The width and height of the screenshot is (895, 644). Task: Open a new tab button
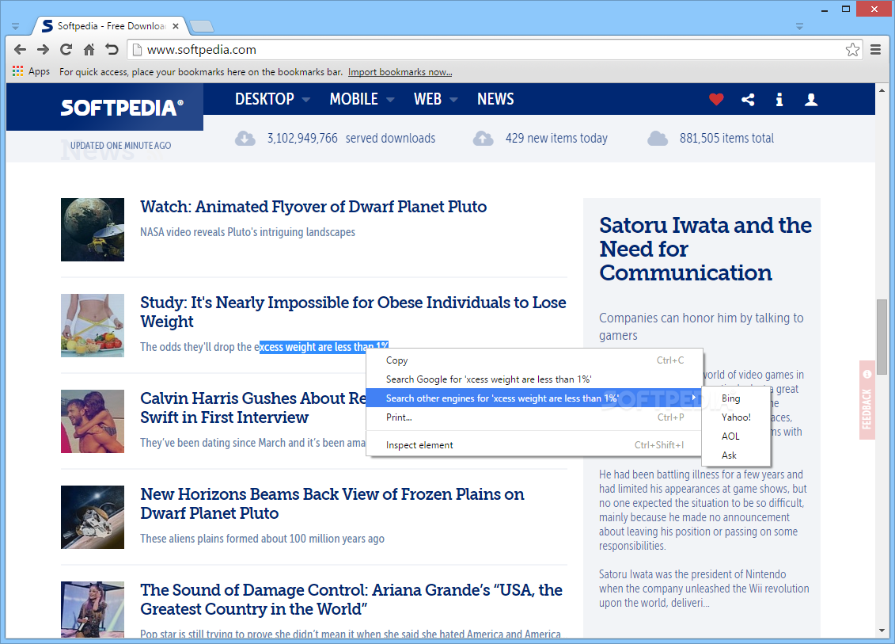coord(202,26)
